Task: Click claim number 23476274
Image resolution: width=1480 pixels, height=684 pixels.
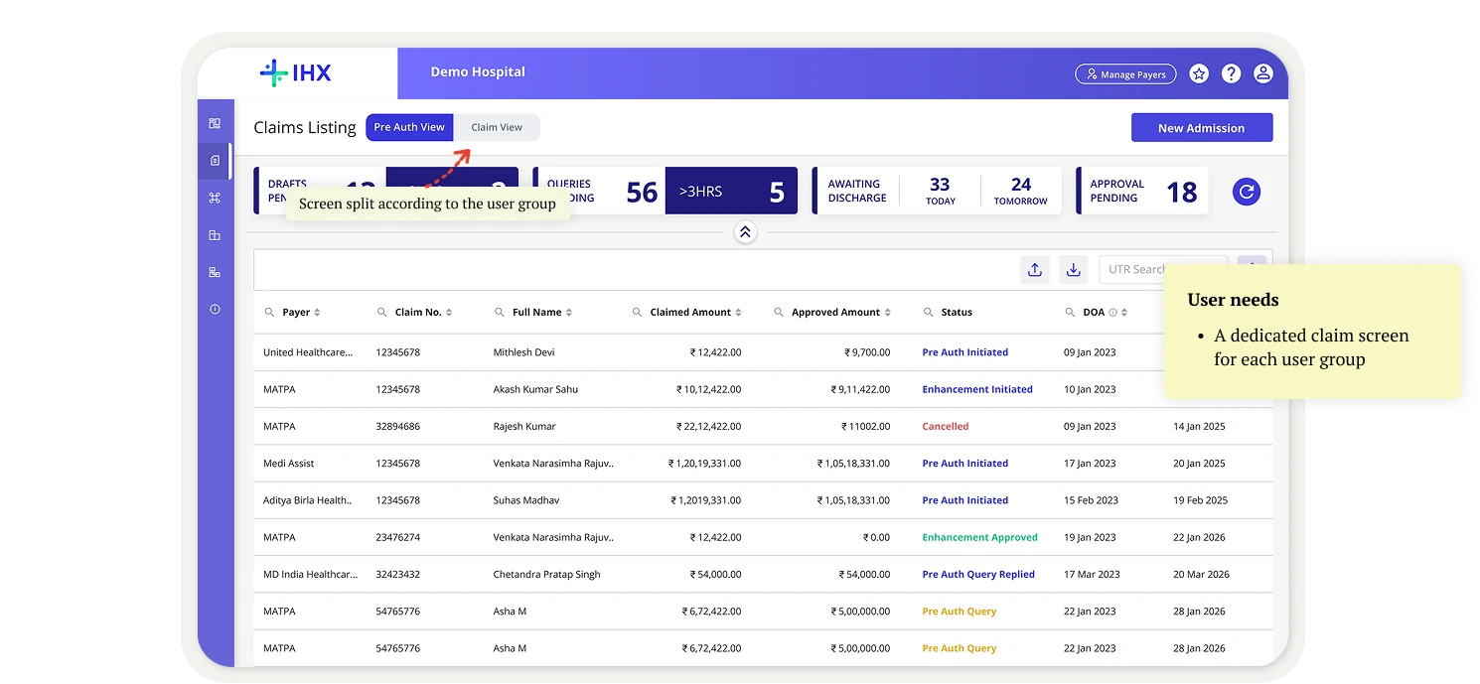Action: tap(397, 537)
